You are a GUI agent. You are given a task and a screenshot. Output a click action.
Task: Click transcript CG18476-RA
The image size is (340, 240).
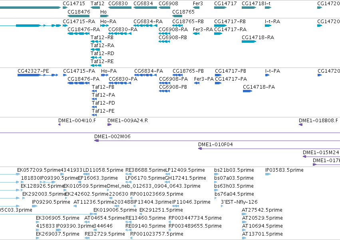point(84,30)
